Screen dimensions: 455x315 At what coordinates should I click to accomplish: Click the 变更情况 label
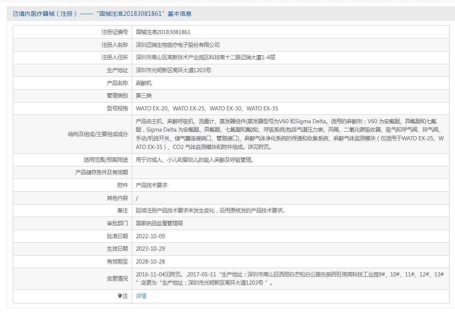pyautogui.click(x=117, y=278)
